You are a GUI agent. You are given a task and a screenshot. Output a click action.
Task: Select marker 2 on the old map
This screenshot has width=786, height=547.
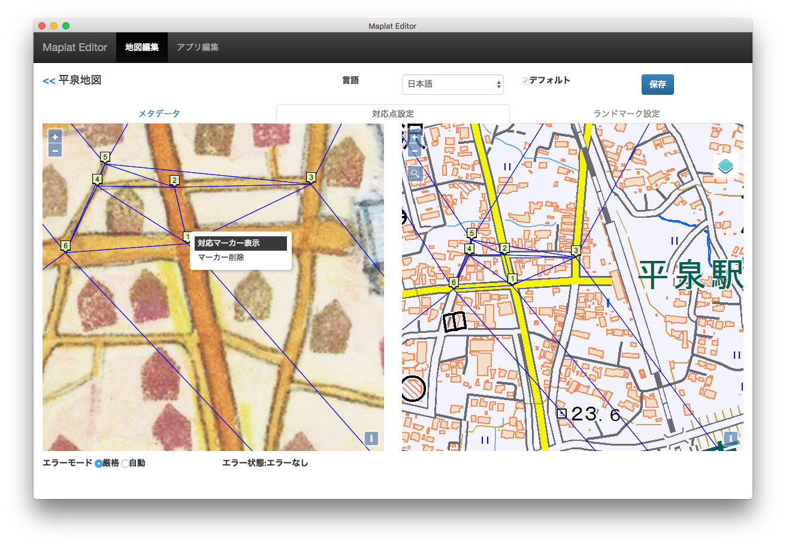[174, 181]
